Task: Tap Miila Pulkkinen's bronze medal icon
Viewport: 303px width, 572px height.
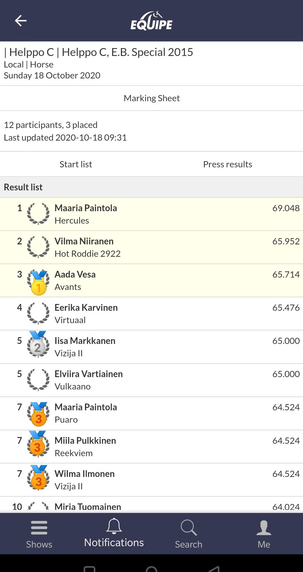Action: pyautogui.click(x=38, y=444)
